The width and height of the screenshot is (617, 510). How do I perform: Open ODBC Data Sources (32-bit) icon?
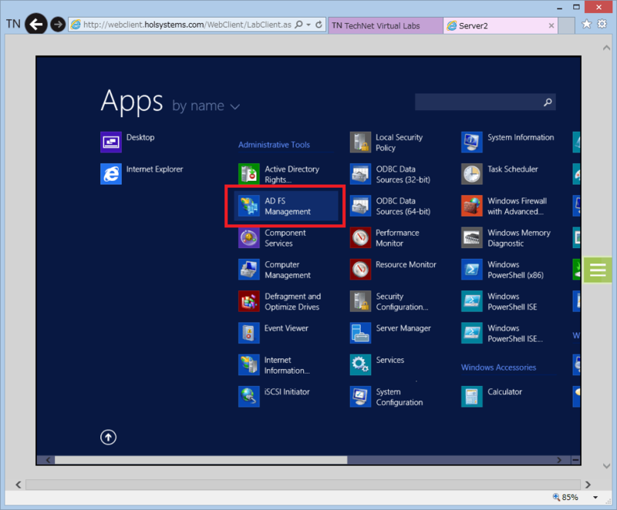click(x=360, y=173)
